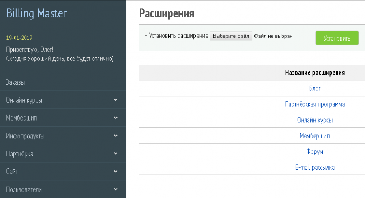The height and width of the screenshot is (198, 365).
Task: Open the Пользователи sidebar section
Action: [x=24, y=189]
